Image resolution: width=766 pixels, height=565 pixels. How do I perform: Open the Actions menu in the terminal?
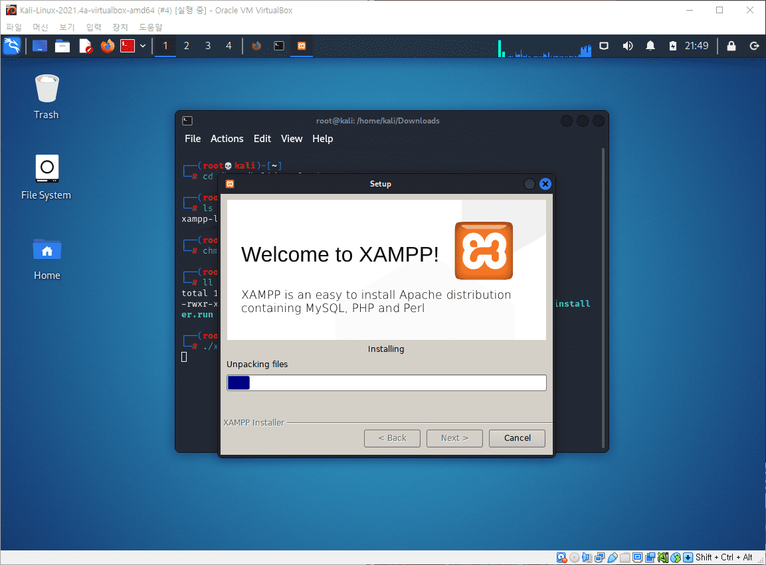click(227, 139)
